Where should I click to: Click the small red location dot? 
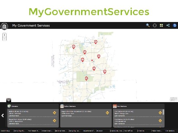pyautogui.click(x=92, y=60)
